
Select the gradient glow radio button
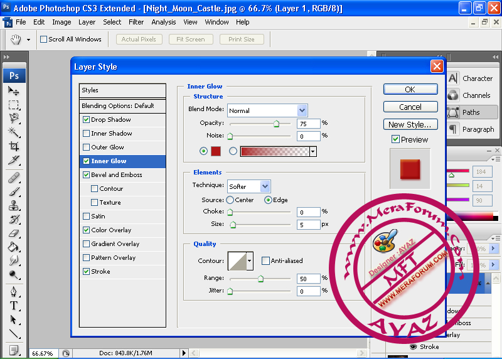coord(233,151)
